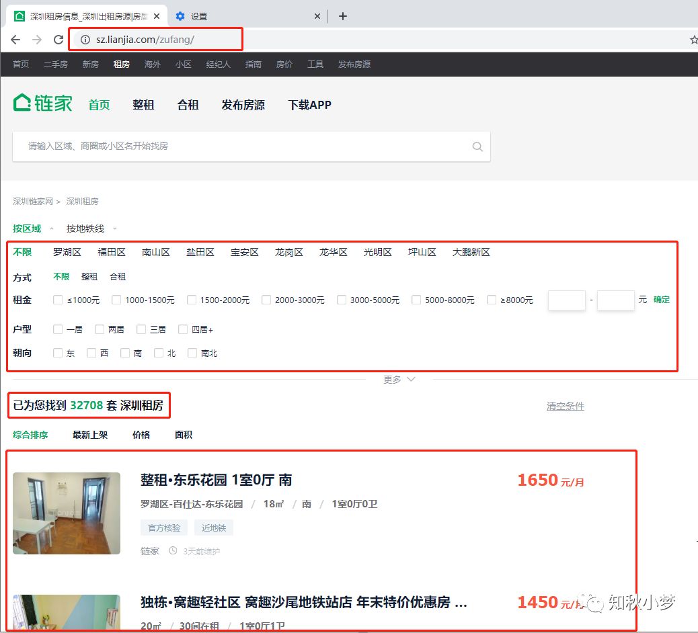
Task: Open 独栋·窝趣轻社区 listing title
Action: (303, 602)
